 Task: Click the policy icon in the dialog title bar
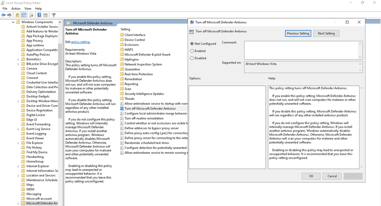point(192,22)
